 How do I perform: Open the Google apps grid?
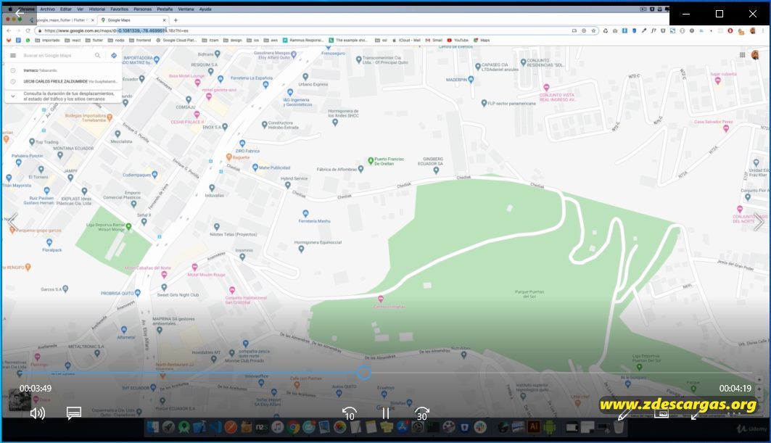742,55
